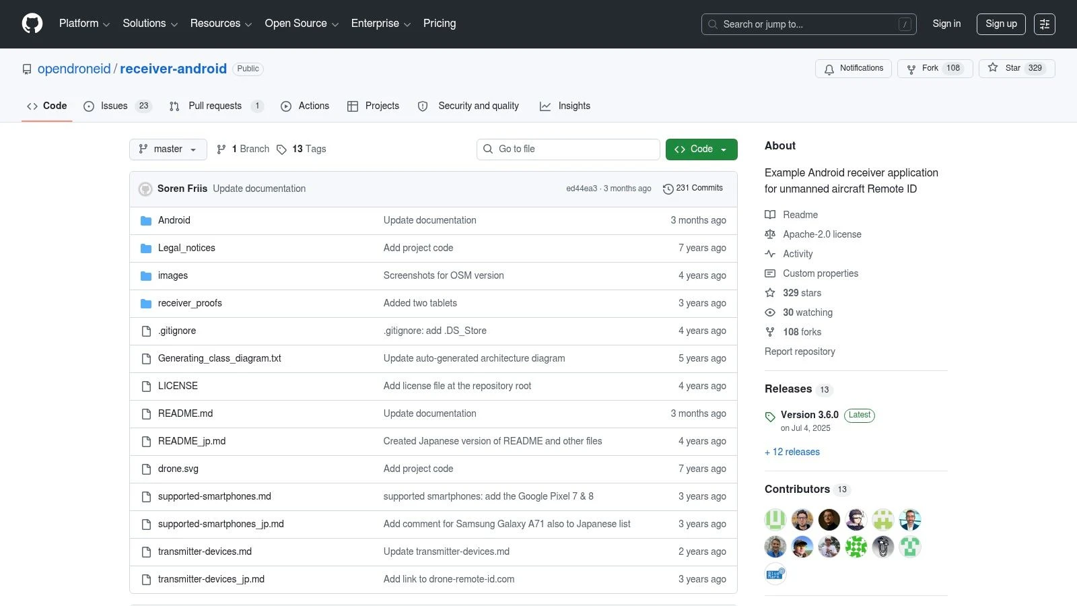1077x606 pixels.
Task: Open the green Code dropdown button
Action: [x=701, y=149]
